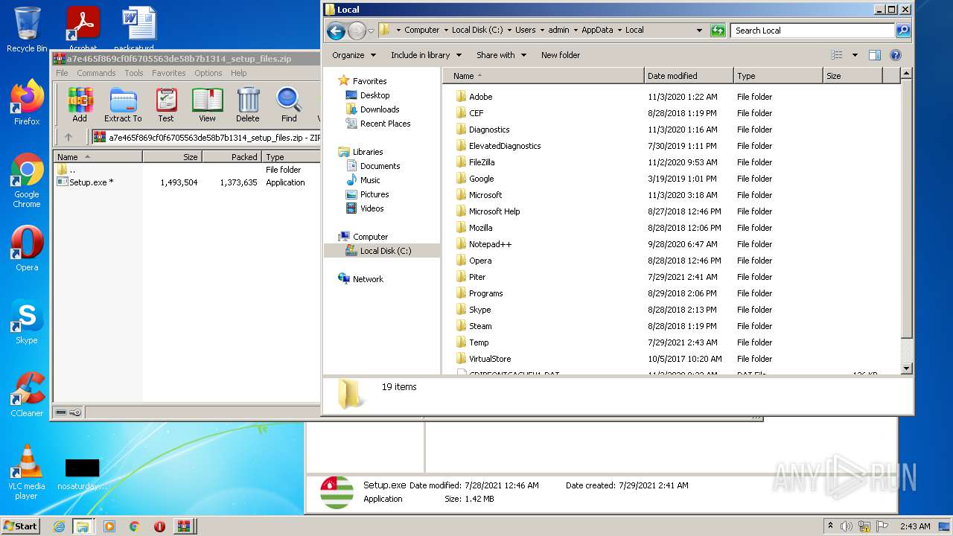953x536 pixels.
Task: Click the Delete icon in WinRAR
Action: pos(248,105)
